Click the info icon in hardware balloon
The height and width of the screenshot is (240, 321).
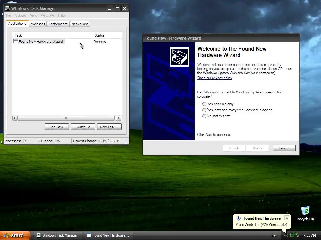point(239,218)
